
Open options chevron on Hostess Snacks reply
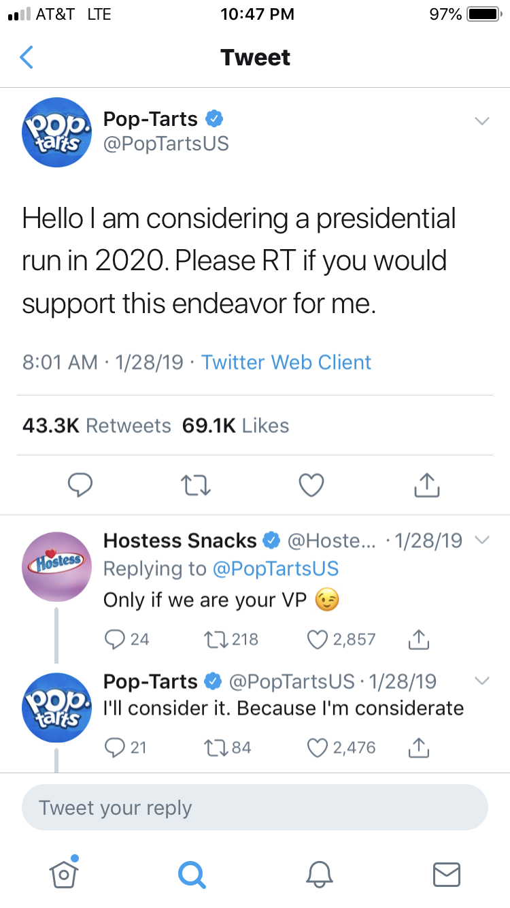[481, 540]
